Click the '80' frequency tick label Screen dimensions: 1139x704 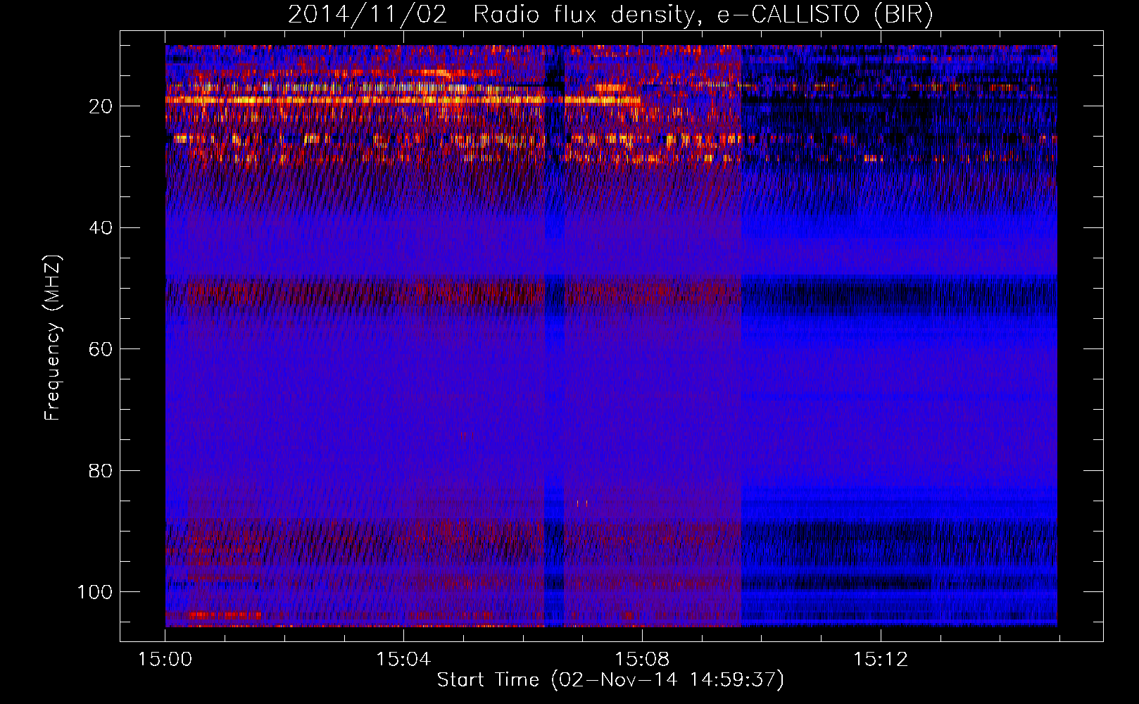pyautogui.click(x=101, y=470)
